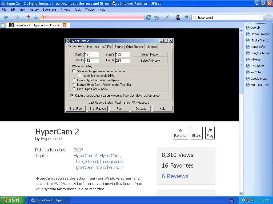The image size is (273, 204).
Task: Go back using the blue back arrow
Action: 6,17
